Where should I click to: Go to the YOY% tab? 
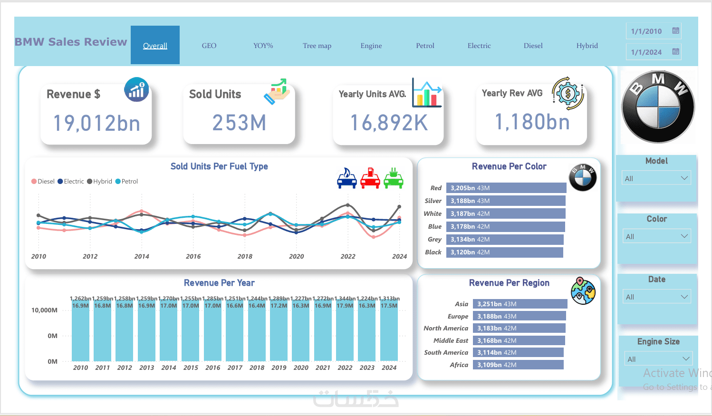263,46
